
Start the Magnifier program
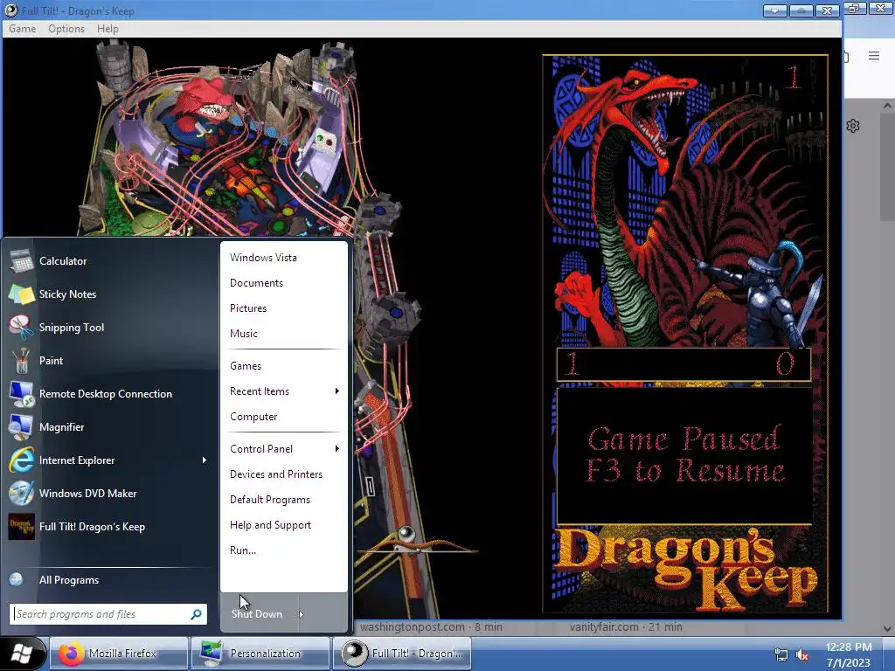pos(62,426)
